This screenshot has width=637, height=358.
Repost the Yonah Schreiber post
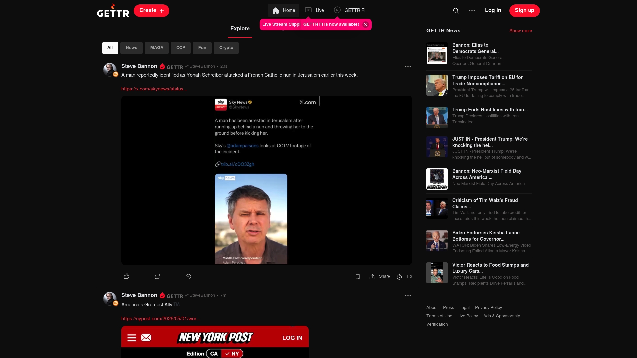[158, 276]
